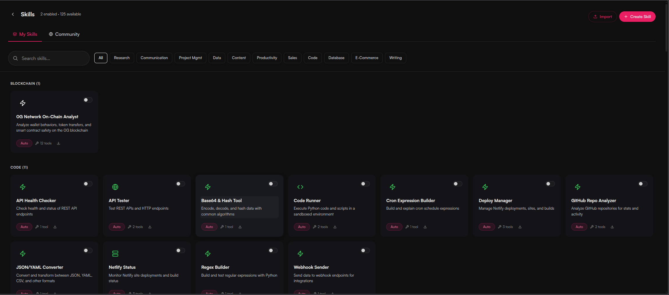Switch to the My Skills tab
This screenshot has height=295, width=669.
25,34
